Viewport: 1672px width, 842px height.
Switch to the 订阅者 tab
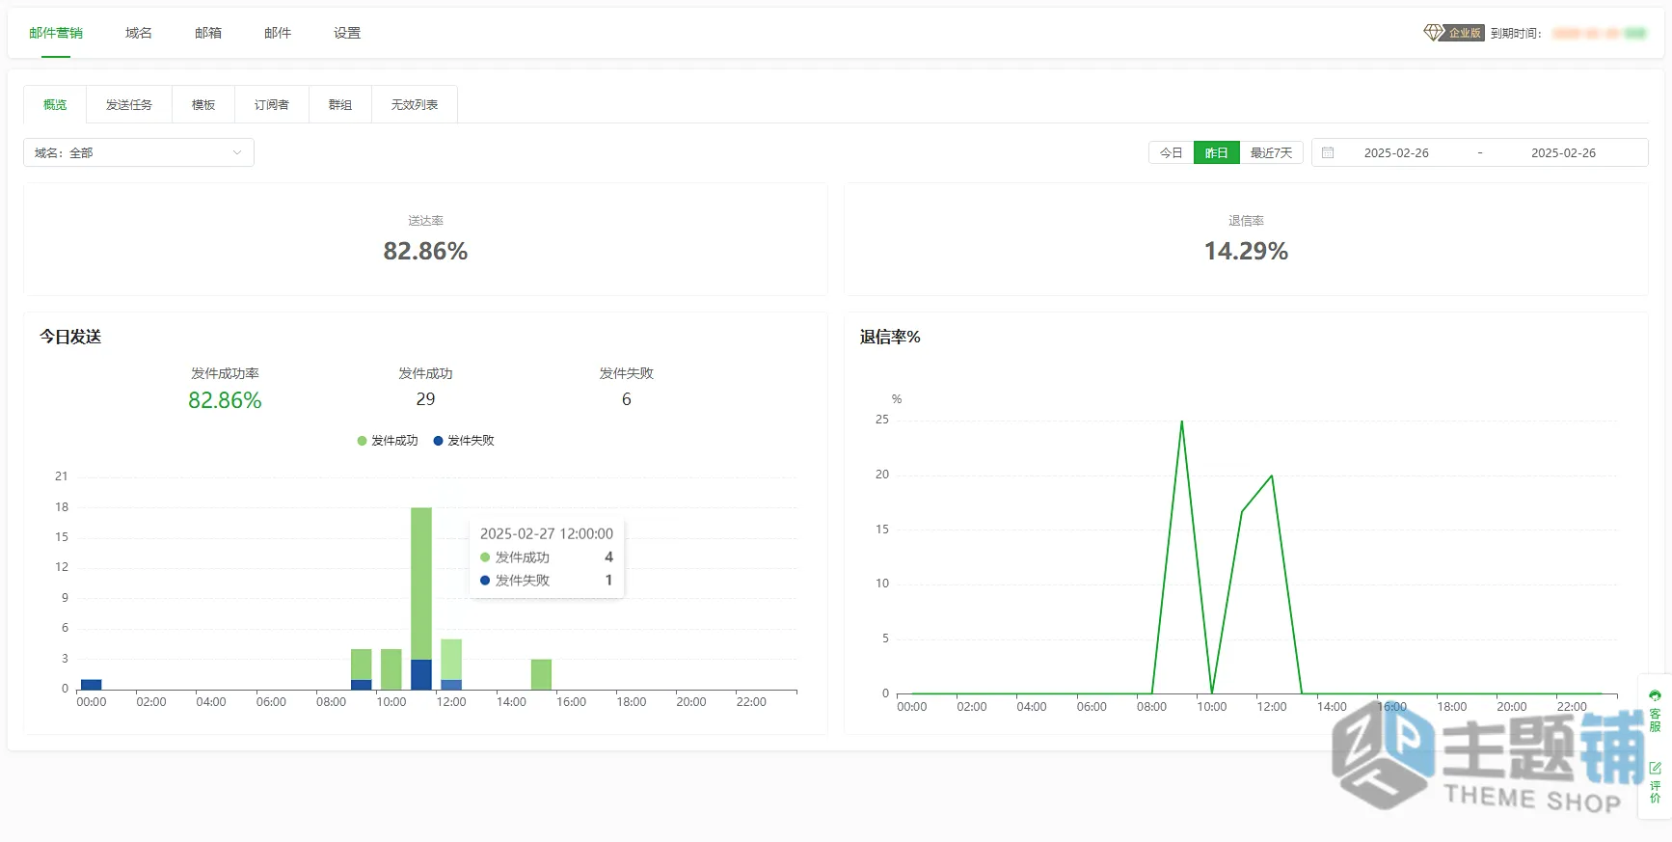pos(272,104)
